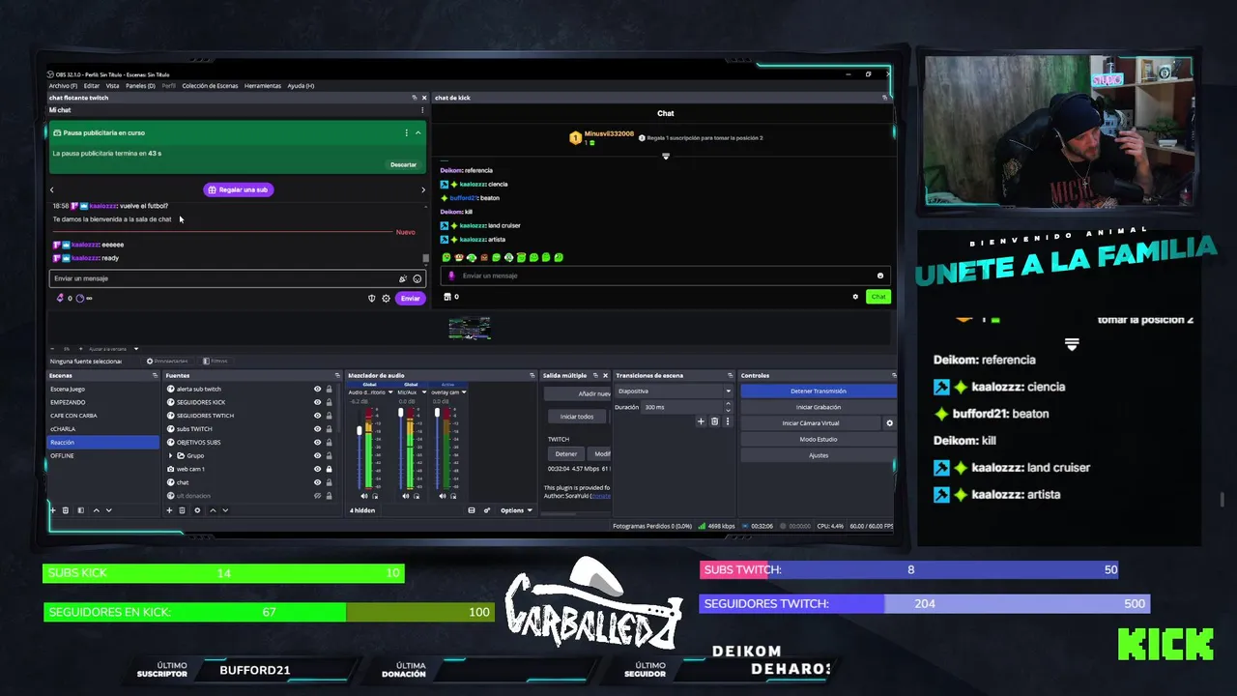Open source properties gear in Fuentes toolbar
Viewport: 1237px width, 696px height.
tap(197, 510)
